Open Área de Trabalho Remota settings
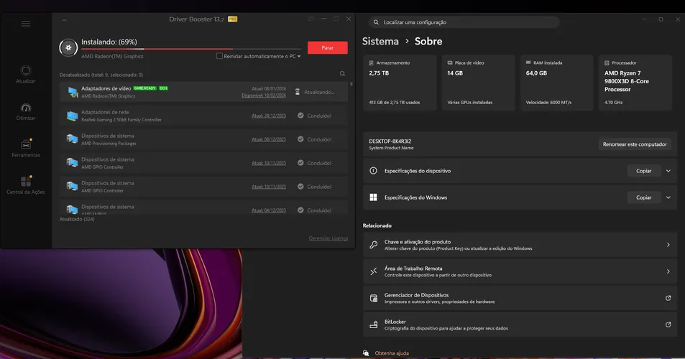685x359 pixels. pos(520,271)
